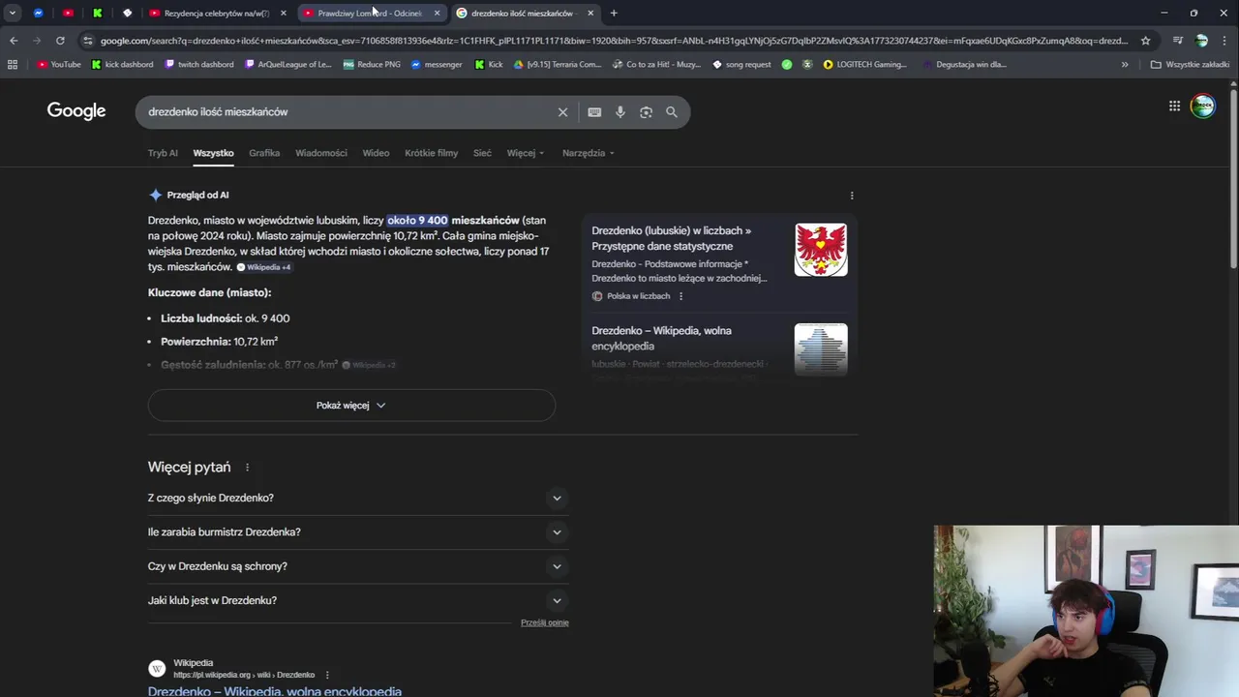
Task: Open Chrome profile avatar in toolbar
Action: click(1201, 41)
